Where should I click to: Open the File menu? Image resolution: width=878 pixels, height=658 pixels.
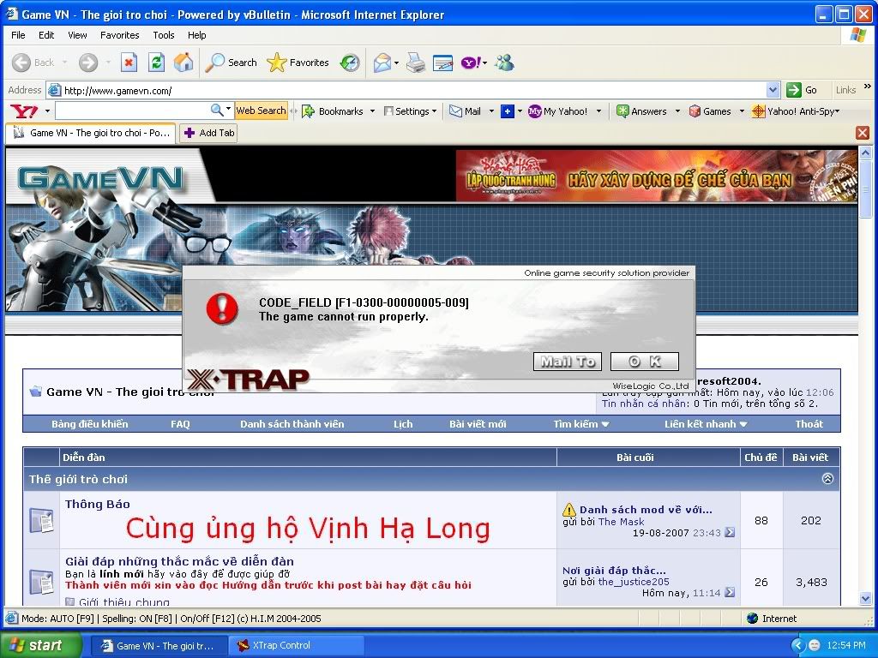click(19, 35)
